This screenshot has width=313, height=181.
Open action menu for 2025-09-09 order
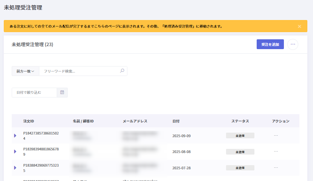click(x=276, y=135)
